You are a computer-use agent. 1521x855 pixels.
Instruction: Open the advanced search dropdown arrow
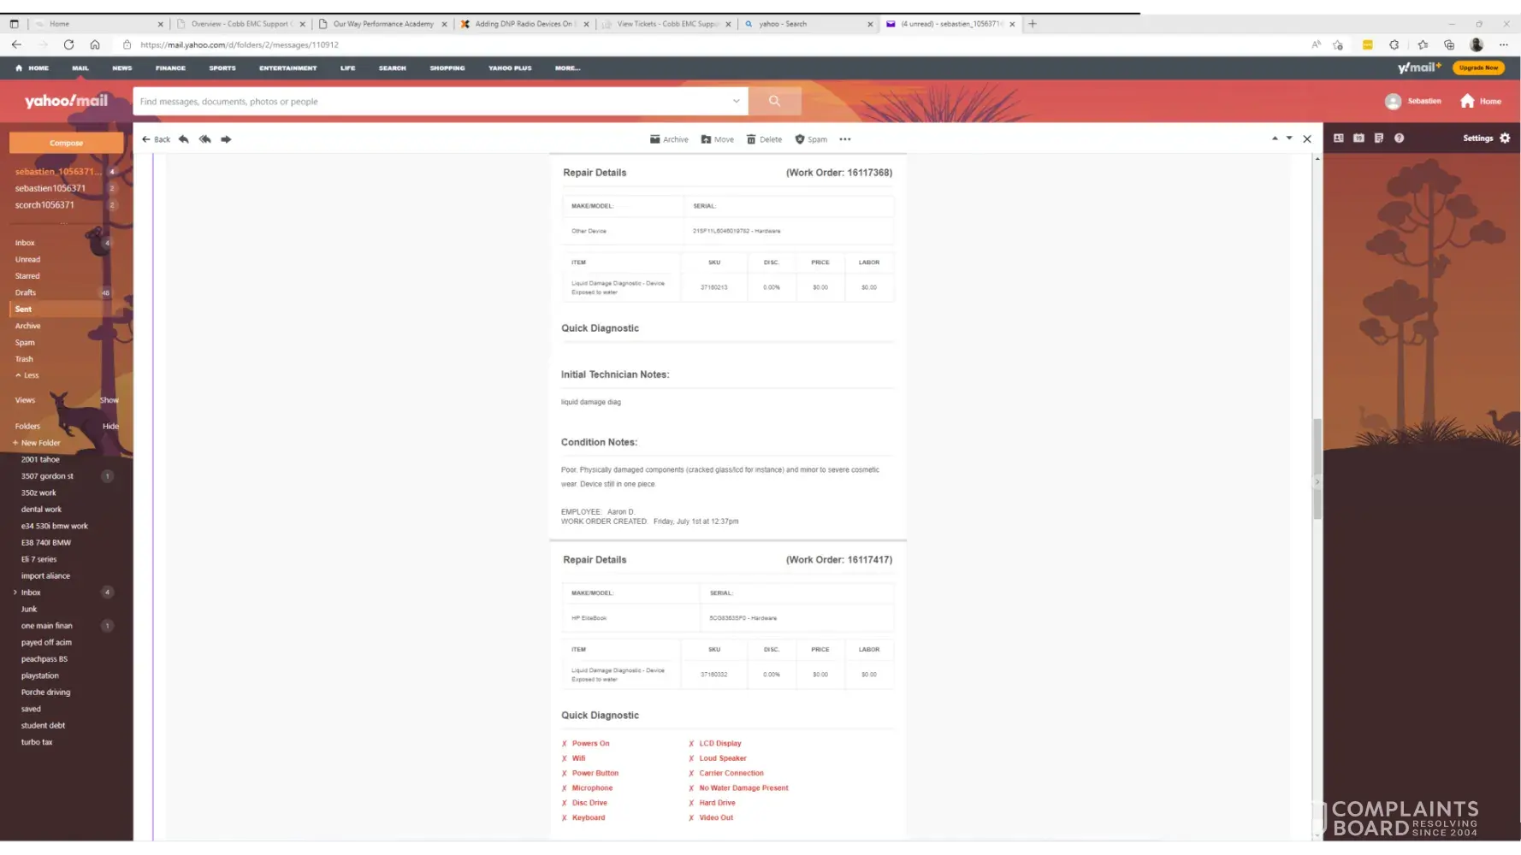click(x=736, y=101)
